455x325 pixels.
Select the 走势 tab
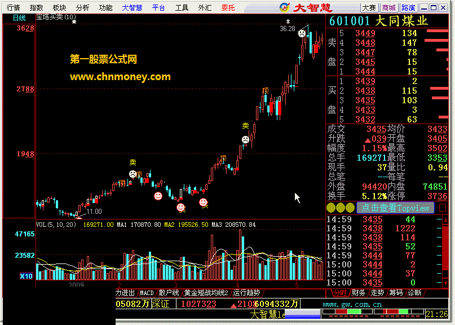[x=377, y=293]
